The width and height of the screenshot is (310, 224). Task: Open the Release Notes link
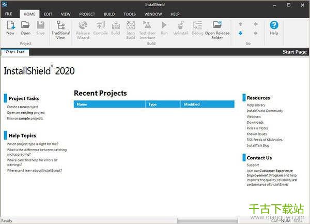[x=257, y=128]
